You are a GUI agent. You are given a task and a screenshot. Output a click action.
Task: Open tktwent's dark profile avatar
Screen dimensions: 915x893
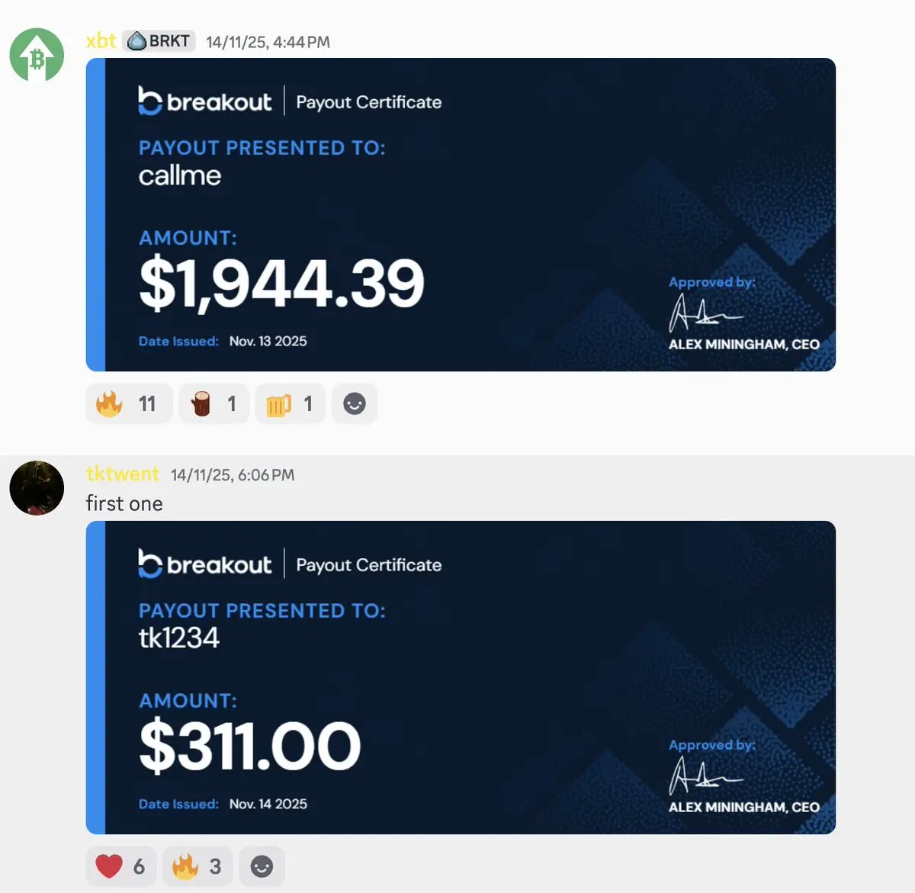pos(37,488)
